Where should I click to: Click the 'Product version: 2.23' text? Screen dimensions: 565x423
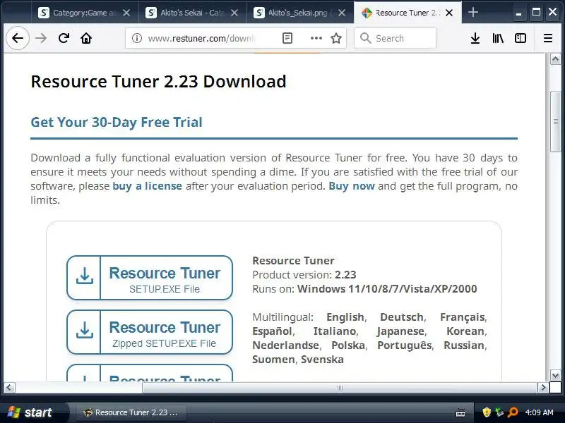pyautogui.click(x=304, y=275)
